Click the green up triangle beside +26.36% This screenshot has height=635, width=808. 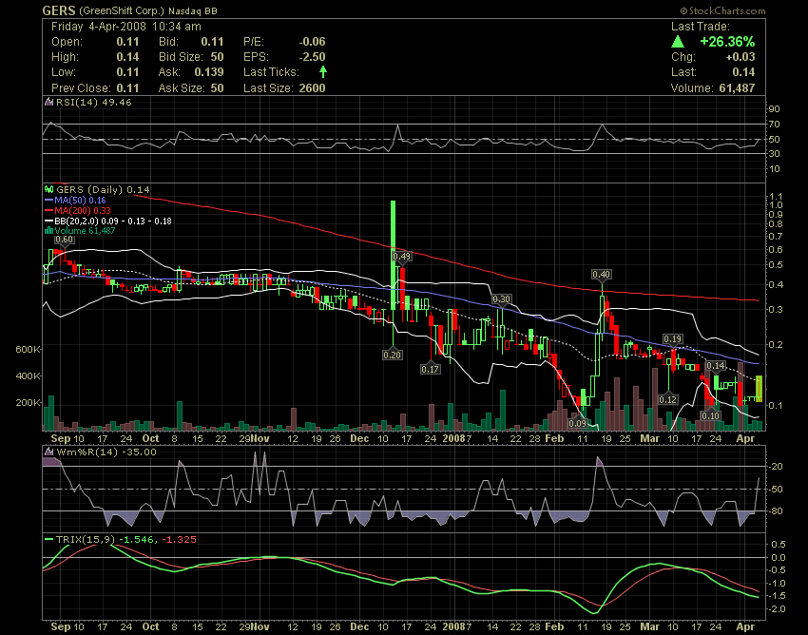pyautogui.click(x=678, y=42)
